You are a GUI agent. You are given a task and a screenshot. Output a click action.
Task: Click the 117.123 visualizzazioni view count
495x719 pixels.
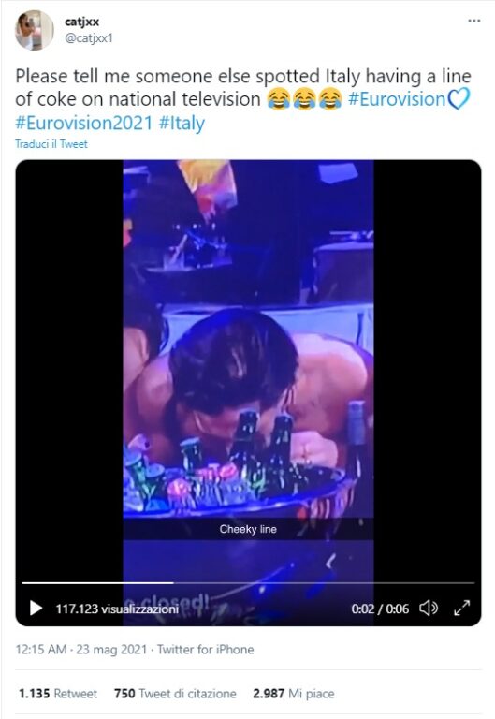pos(117,609)
